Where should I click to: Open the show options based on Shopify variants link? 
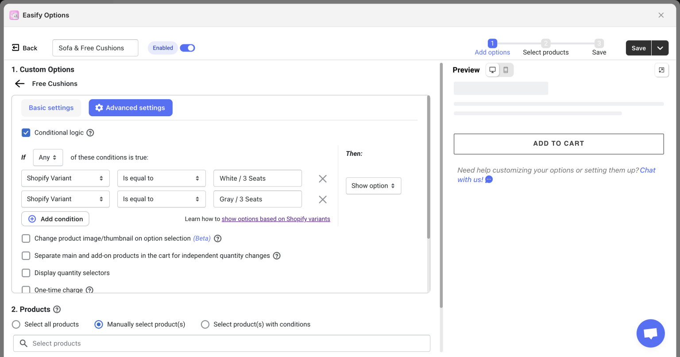[x=275, y=219]
